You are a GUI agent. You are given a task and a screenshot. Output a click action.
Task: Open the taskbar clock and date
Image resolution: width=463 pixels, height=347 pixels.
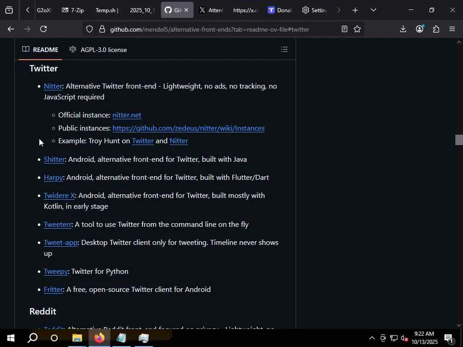pos(424,338)
